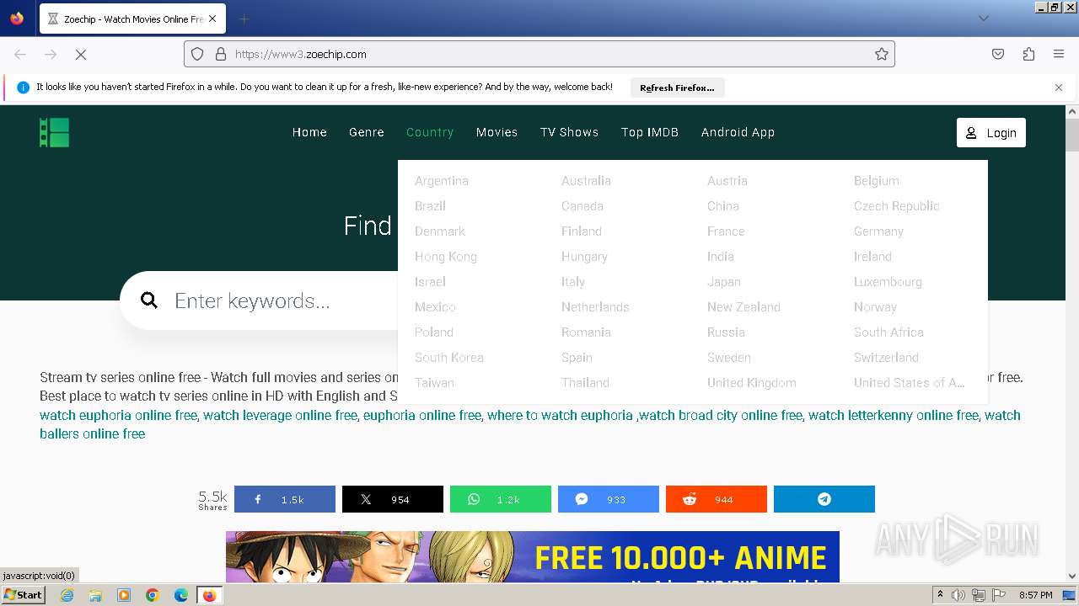Open the Save to Pocket icon
The height and width of the screenshot is (606, 1079).
pyautogui.click(x=998, y=54)
